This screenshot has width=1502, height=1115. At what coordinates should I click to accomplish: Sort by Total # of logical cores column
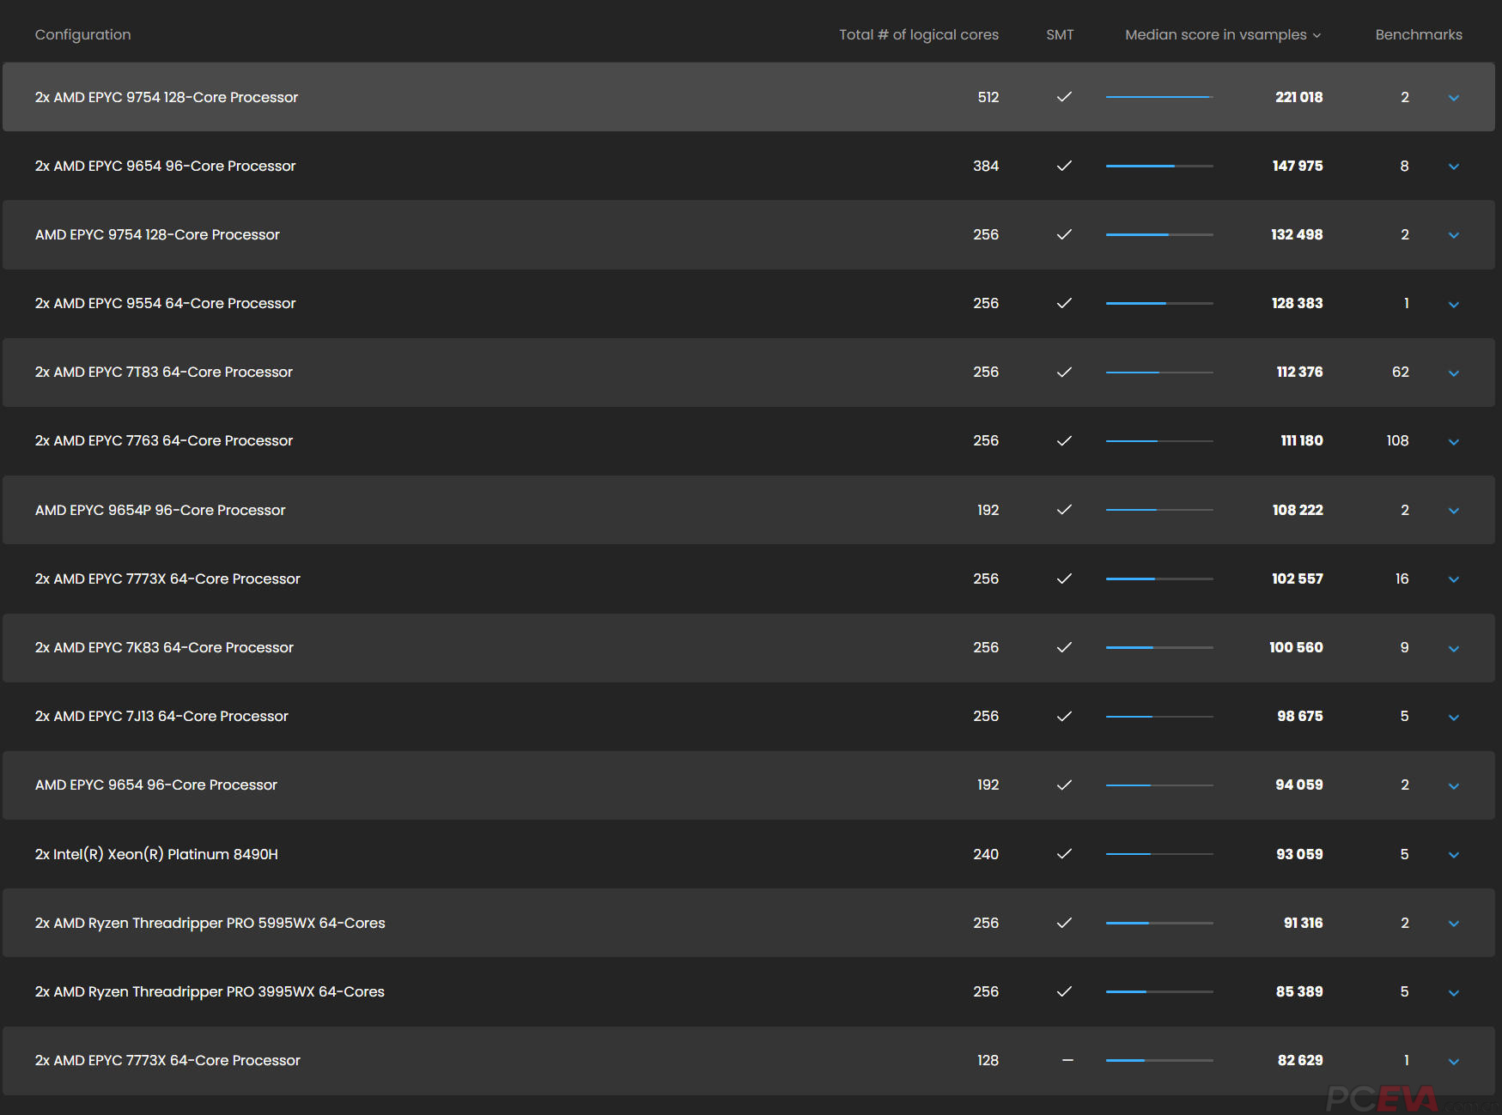[x=918, y=34]
